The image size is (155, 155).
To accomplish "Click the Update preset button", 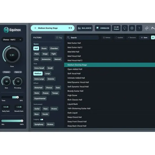I will click(x=119, y=38).
